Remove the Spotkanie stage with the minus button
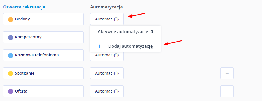The image size is (262, 101). coord(227,73)
